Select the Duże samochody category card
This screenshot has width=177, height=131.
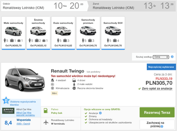click(x=63, y=33)
